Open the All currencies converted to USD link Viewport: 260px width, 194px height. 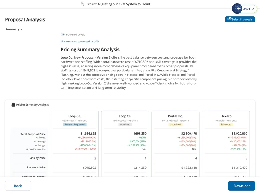[x=79, y=41]
